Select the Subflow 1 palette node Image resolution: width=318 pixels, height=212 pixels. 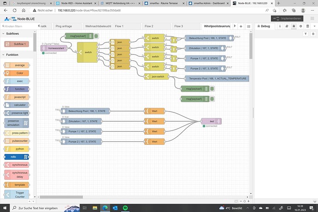(16, 44)
